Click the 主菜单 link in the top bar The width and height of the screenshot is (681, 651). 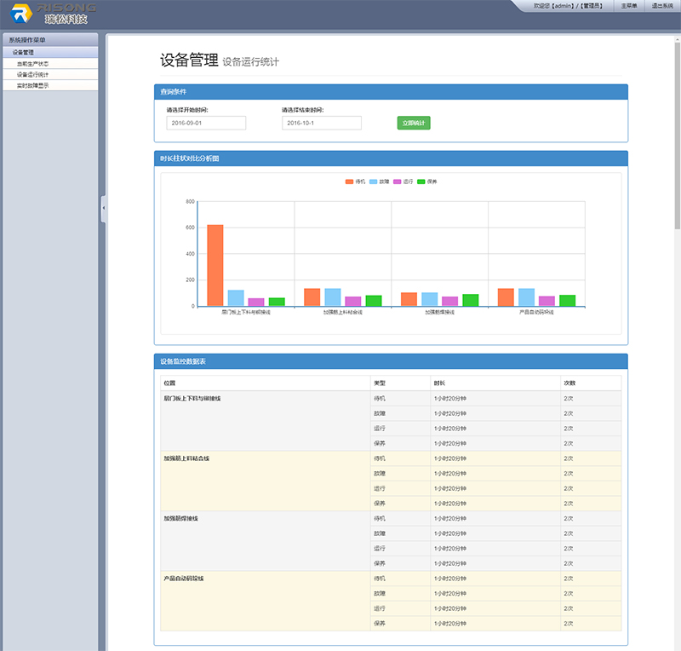[629, 6]
